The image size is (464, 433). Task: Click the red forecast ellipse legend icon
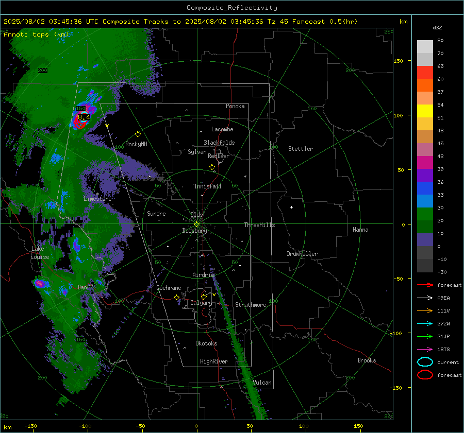[425, 375]
